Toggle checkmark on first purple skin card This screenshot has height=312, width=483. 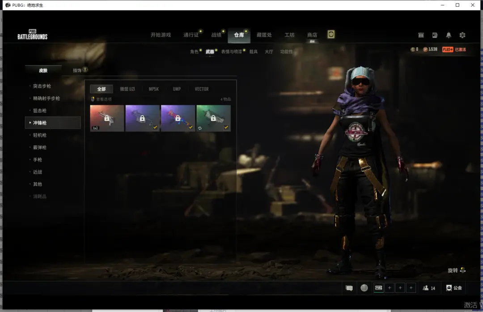click(155, 127)
